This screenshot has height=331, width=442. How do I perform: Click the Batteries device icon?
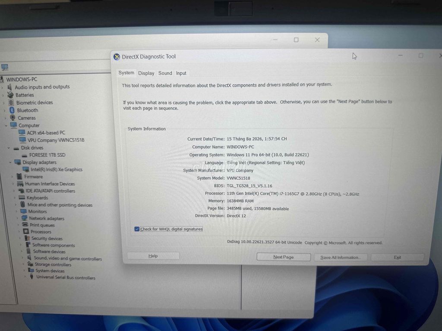click(x=10, y=95)
